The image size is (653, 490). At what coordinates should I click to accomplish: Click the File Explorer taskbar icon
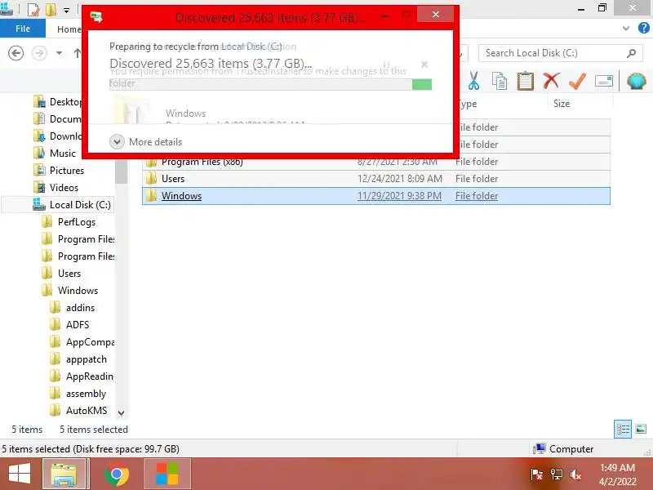click(x=64, y=474)
